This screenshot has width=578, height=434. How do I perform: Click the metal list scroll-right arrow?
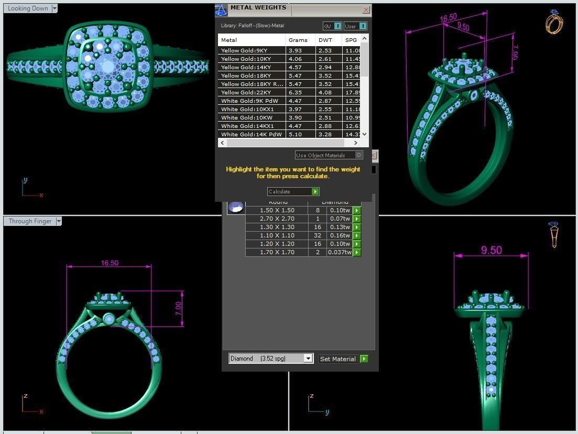(x=355, y=143)
